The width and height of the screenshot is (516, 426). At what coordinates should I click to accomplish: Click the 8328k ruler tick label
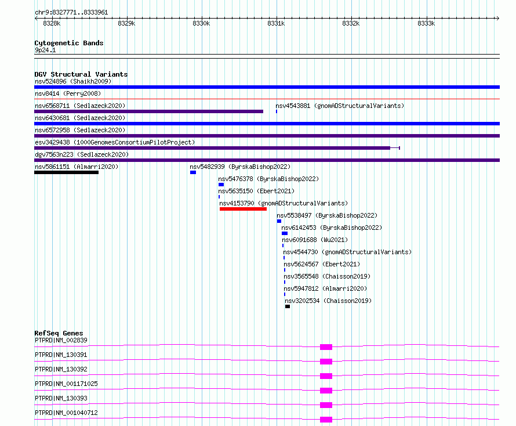[x=52, y=23]
